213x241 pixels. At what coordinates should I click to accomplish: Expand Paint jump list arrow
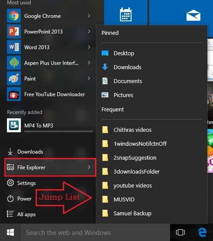pyautogui.click(x=89, y=78)
